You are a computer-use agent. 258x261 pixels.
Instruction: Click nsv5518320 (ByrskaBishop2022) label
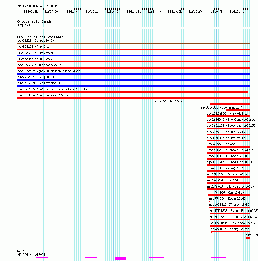pos(43,95)
